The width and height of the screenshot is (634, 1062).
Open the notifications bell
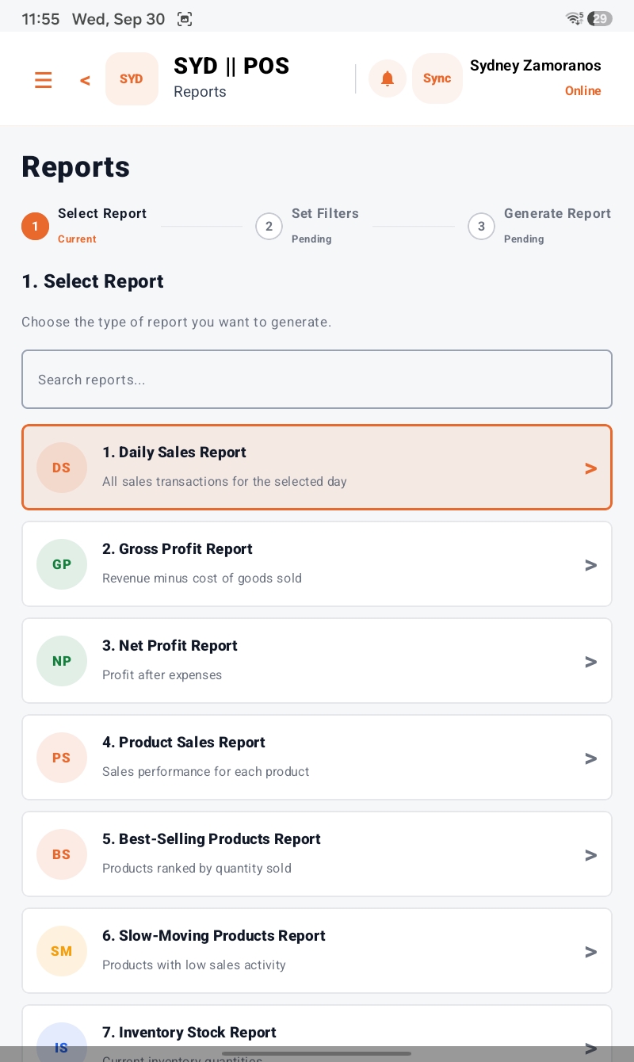pyautogui.click(x=388, y=78)
